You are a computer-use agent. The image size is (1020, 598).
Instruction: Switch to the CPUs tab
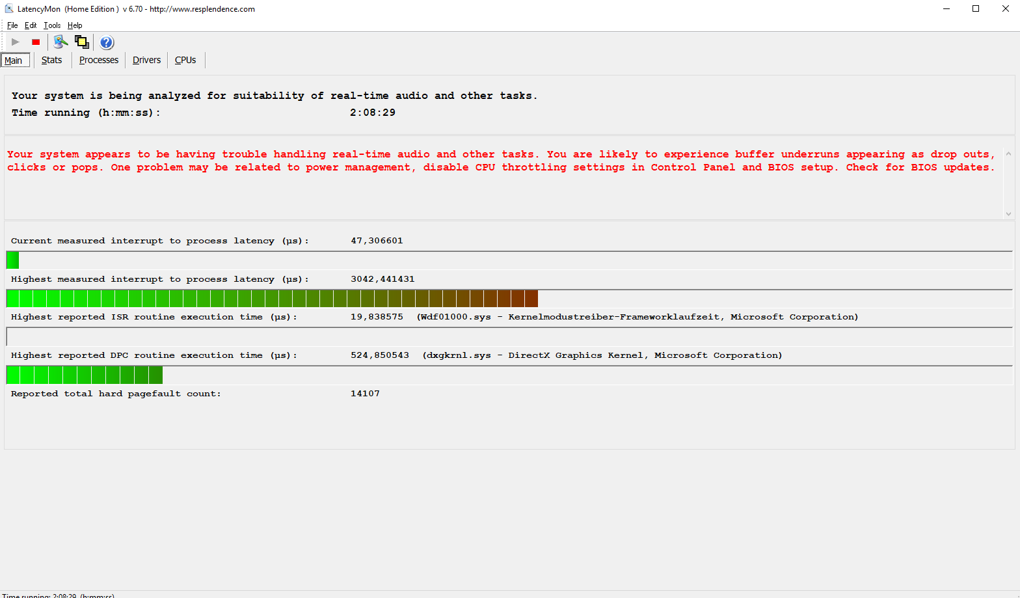pos(185,60)
